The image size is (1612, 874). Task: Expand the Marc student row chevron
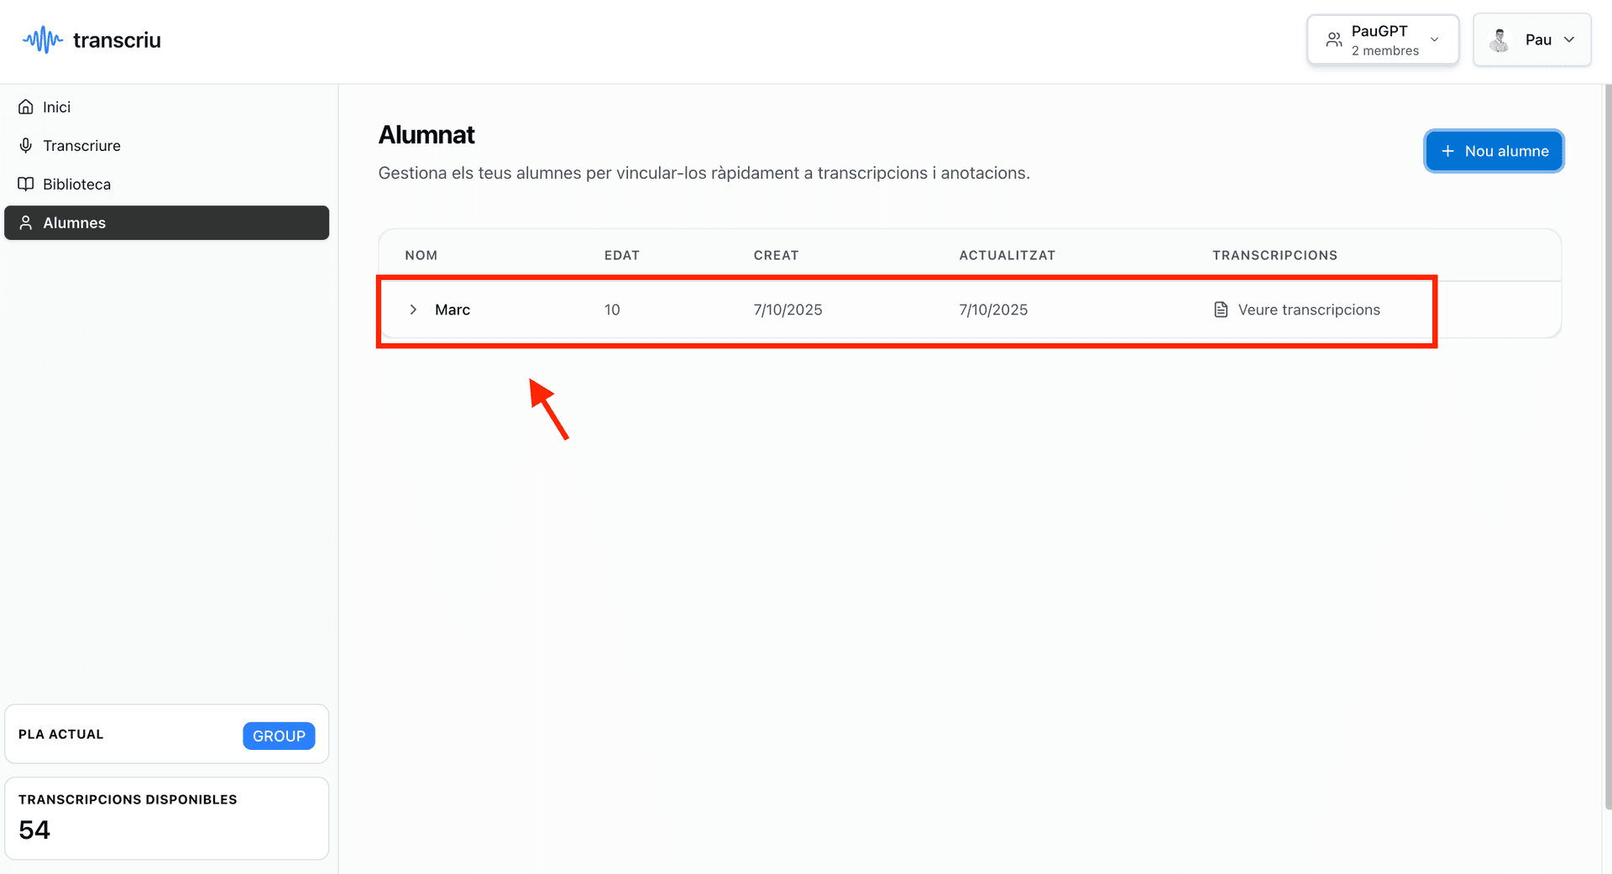tap(413, 310)
